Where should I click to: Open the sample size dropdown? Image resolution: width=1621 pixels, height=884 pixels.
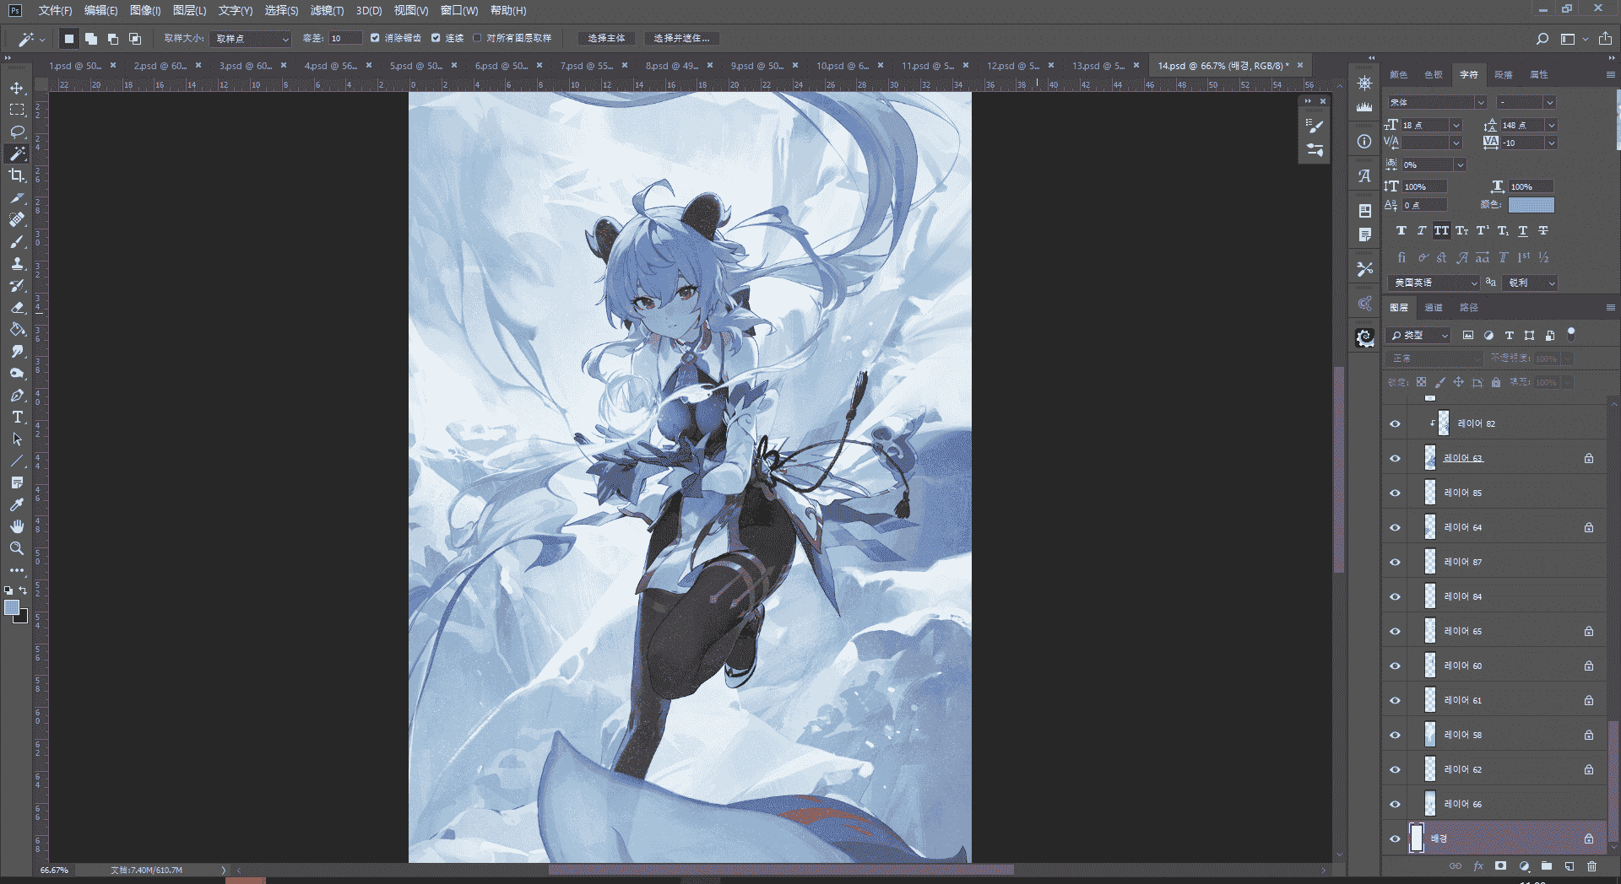tap(251, 39)
